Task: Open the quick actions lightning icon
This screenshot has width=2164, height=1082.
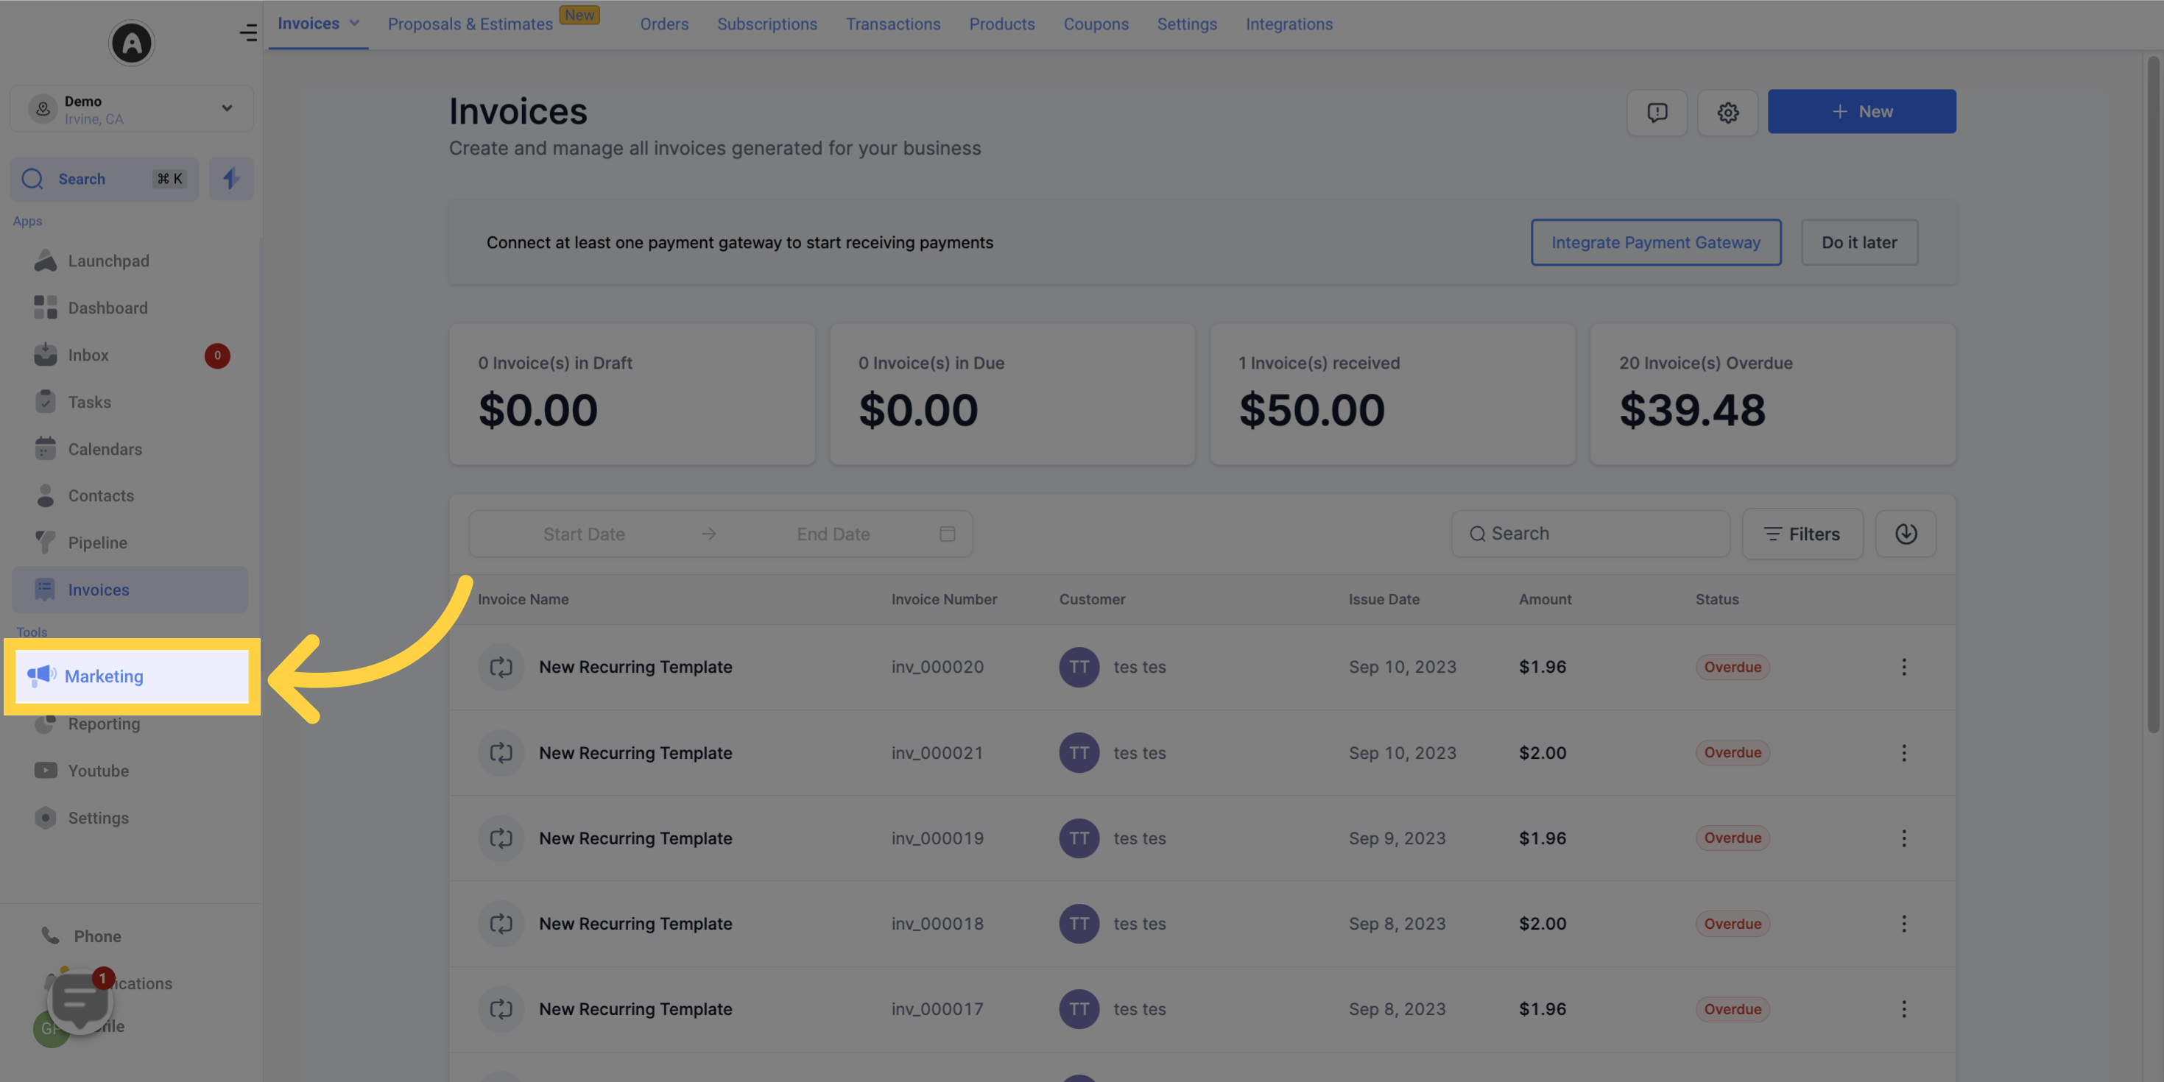Action: 231,178
